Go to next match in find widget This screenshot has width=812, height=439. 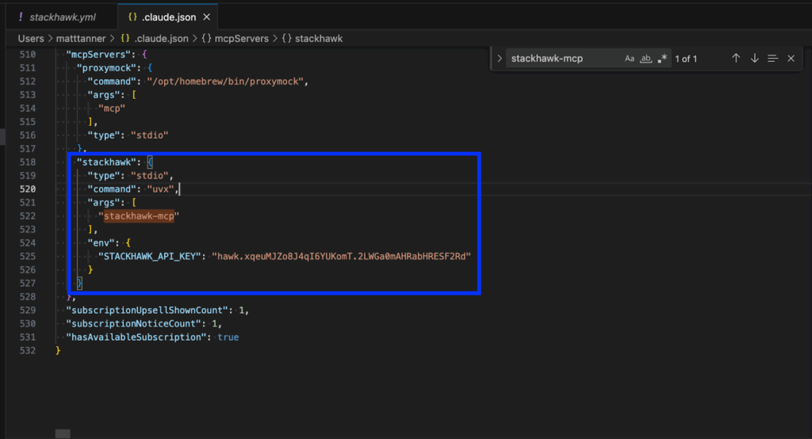point(754,59)
